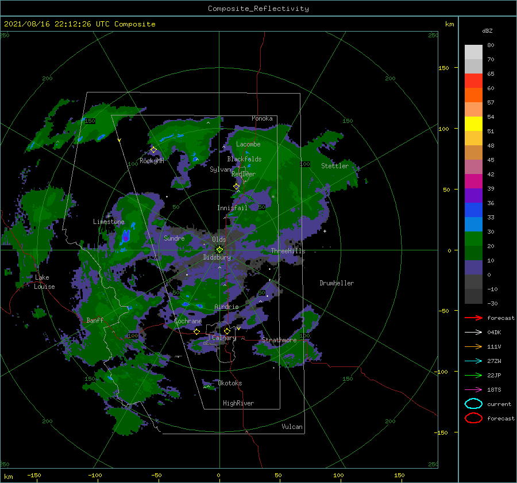517x483 pixels.
Task: Pick the dark gray -10 to -30 dBZ swatch
Action: pos(473,296)
